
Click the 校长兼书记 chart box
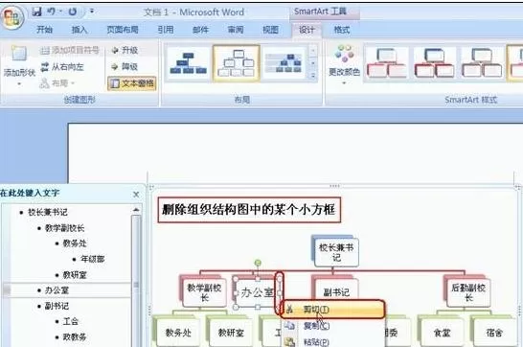336,252
